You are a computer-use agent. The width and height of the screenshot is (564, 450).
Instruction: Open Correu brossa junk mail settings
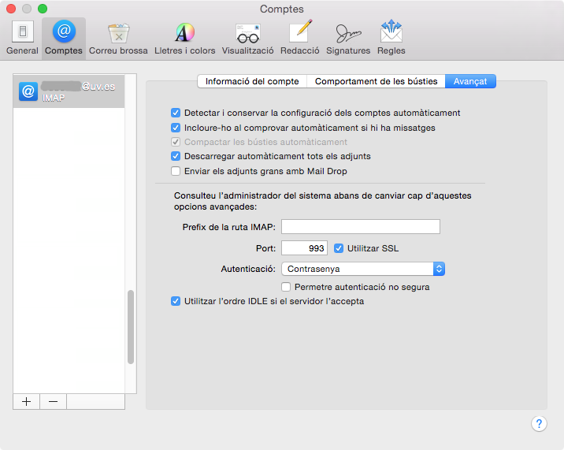pyautogui.click(x=118, y=38)
